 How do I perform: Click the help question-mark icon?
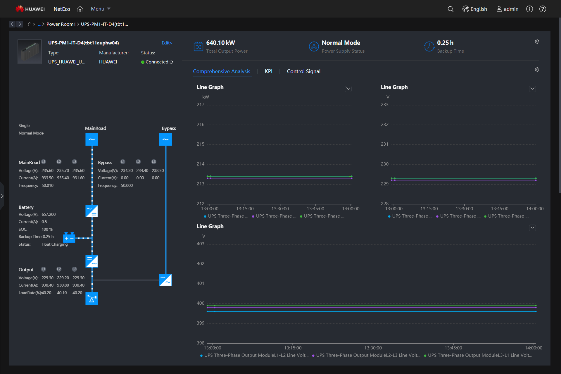[543, 9]
